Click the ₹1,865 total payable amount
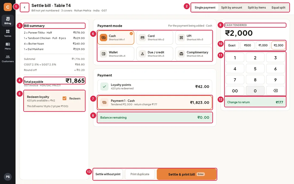This screenshot has width=294, height=184. 75,81
